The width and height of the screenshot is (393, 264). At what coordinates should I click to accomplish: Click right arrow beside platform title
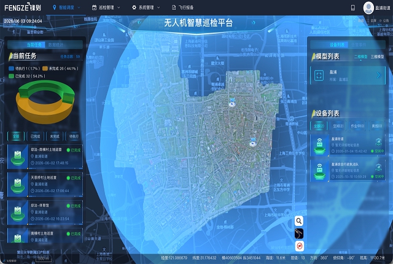click(x=254, y=23)
